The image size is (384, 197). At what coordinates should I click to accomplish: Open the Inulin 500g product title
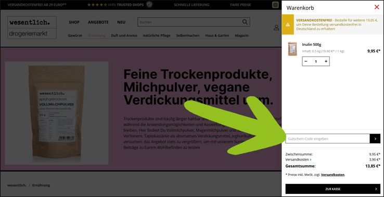312,44
